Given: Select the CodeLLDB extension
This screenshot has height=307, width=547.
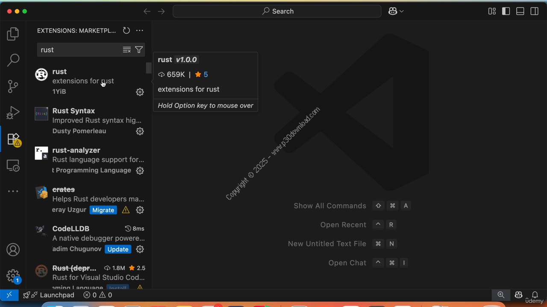Looking at the screenshot, I should pos(88,238).
